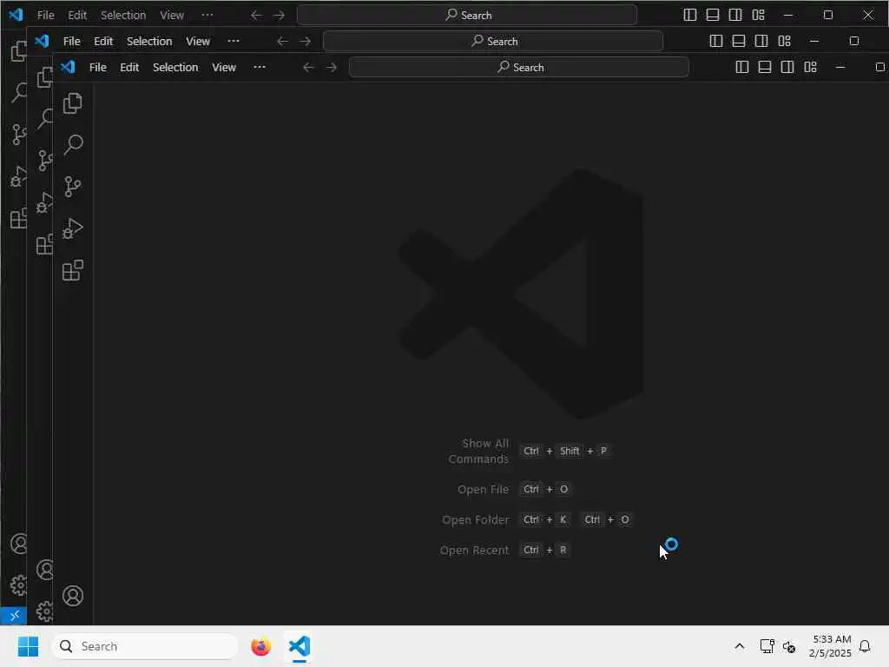Screen dimensions: 889x667
Task: Toggle secondary side bar in middle window
Action: click(x=761, y=41)
